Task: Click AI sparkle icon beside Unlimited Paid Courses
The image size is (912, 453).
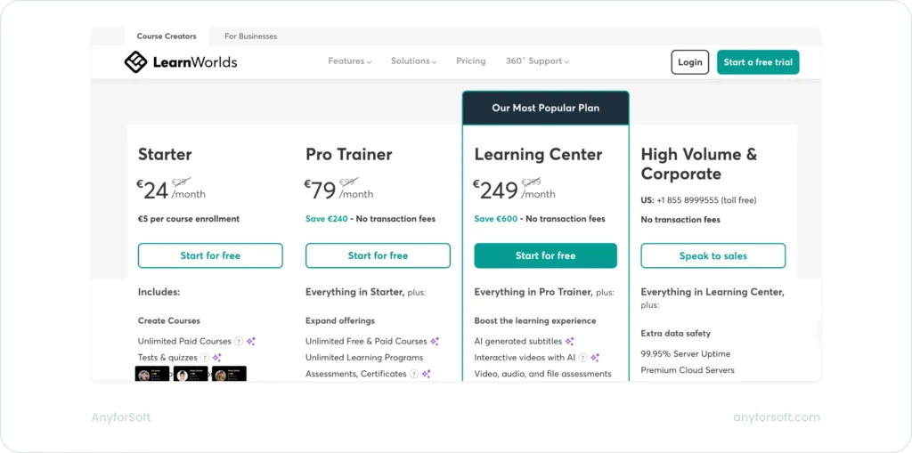Action: tap(250, 342)
